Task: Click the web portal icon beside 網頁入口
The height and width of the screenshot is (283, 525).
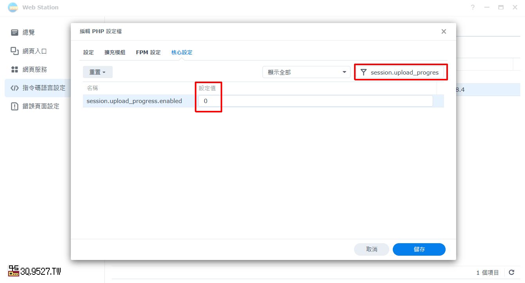Action: 14,51
